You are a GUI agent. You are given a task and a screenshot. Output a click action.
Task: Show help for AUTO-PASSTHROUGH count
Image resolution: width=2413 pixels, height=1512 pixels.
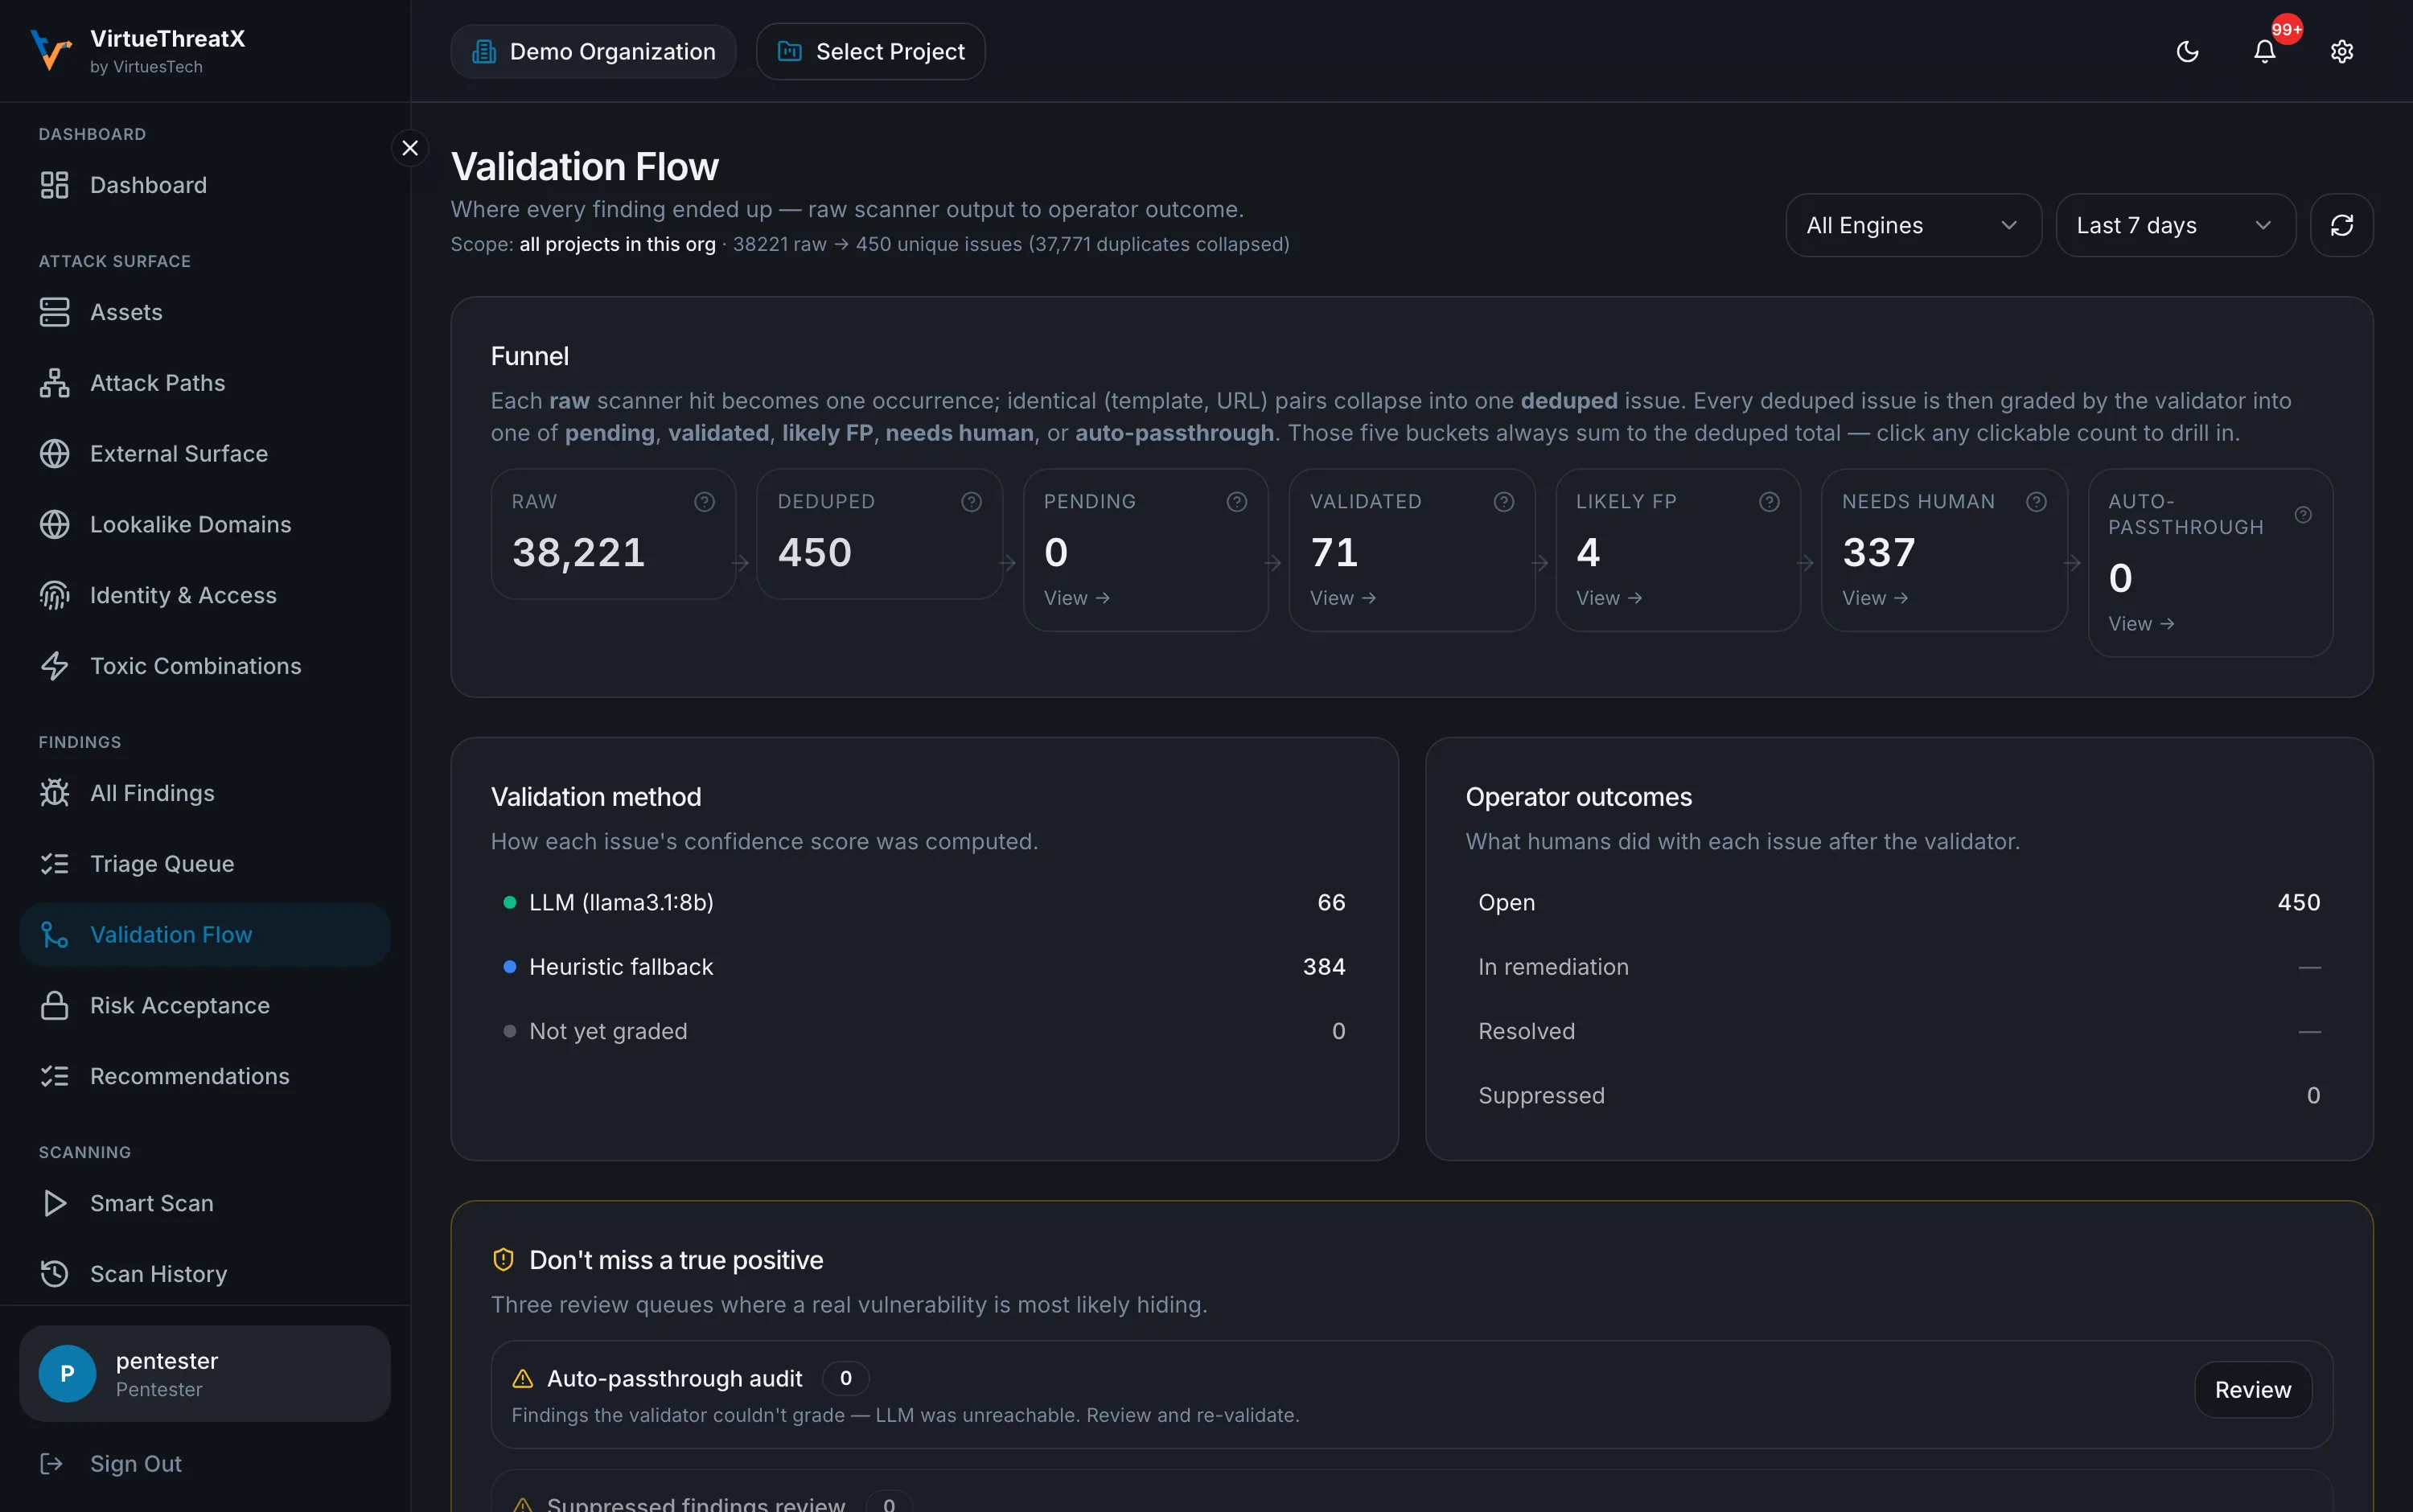pos(2303,515)
